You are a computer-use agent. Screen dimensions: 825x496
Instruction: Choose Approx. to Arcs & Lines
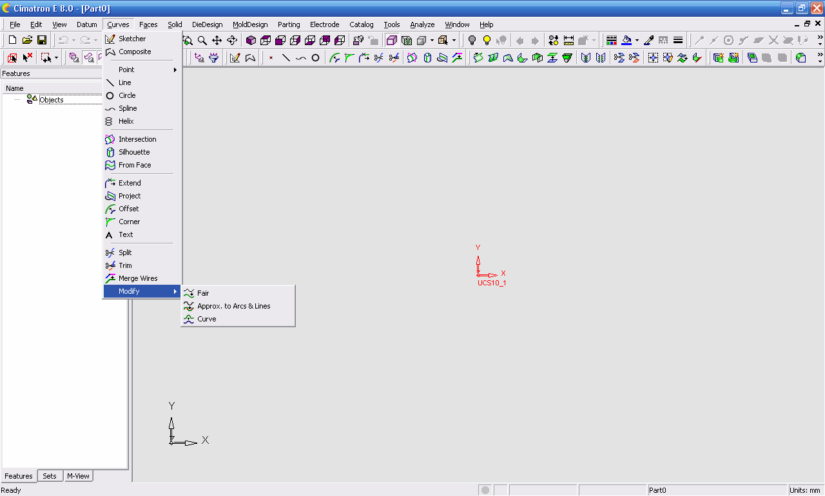[238, 306]
